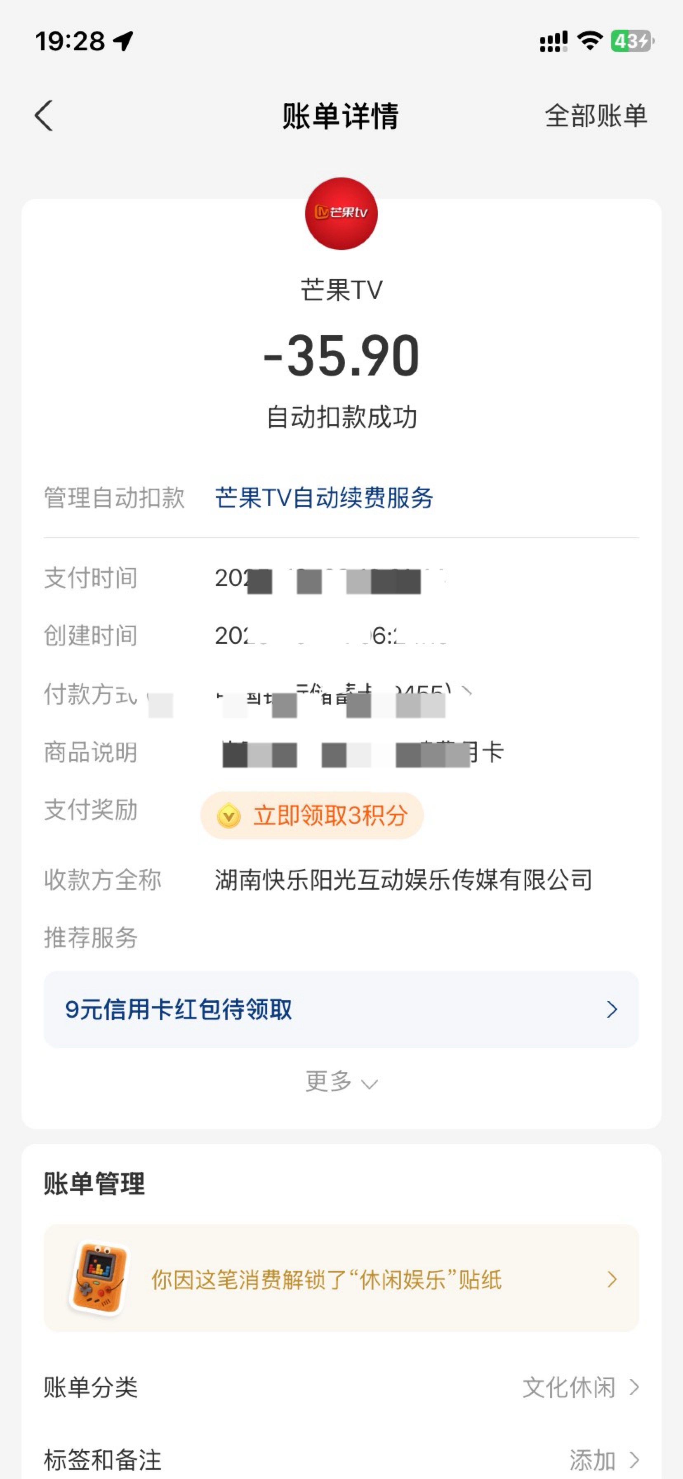Tap the gold coin reward icon

[x=228, y=816]
